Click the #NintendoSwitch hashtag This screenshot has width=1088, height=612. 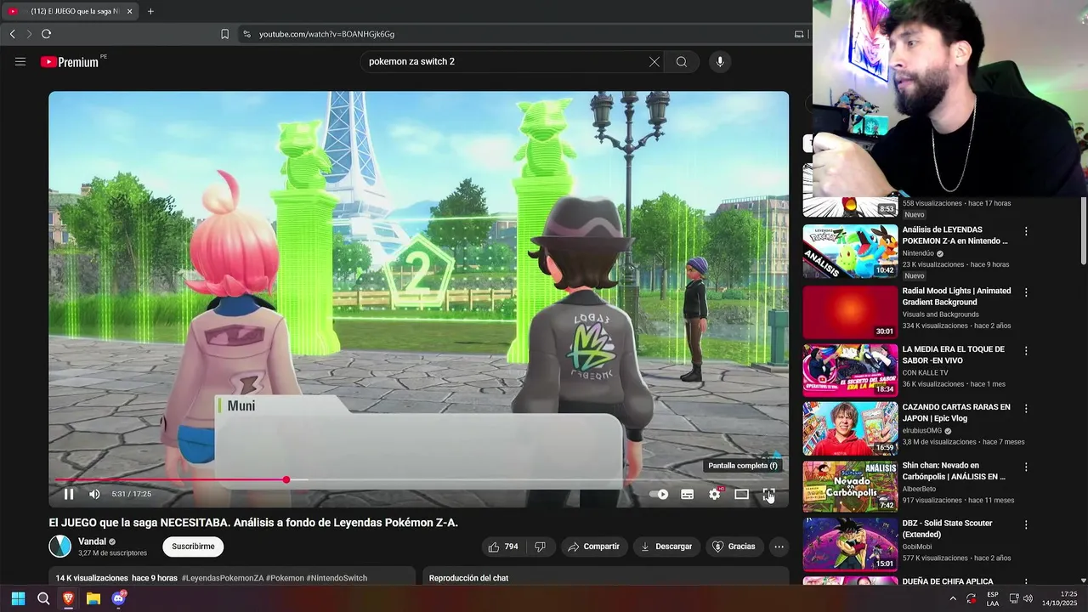pyautogui.click(x=337, y=578)
